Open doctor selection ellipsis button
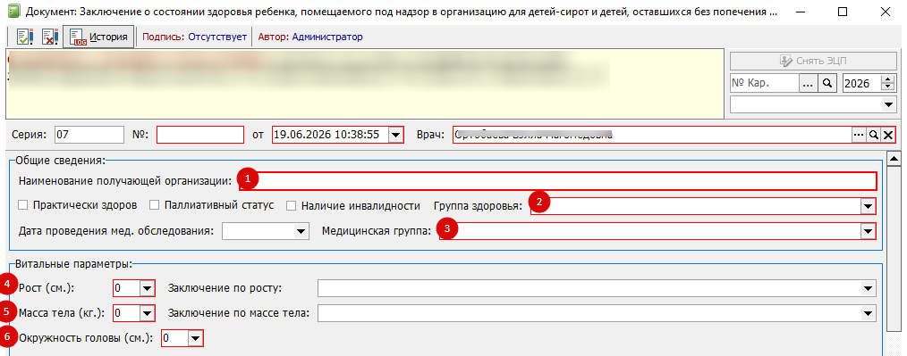Image resolution: width=907 pixels, height=356 pixels. click(859, 135)
